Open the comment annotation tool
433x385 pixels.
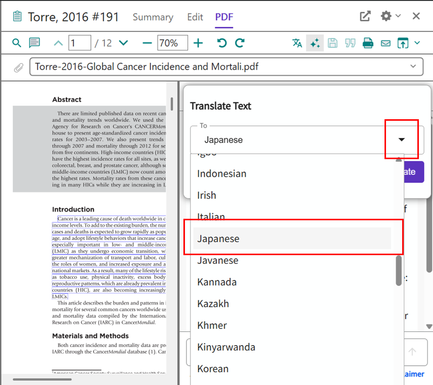pos(34,43)
